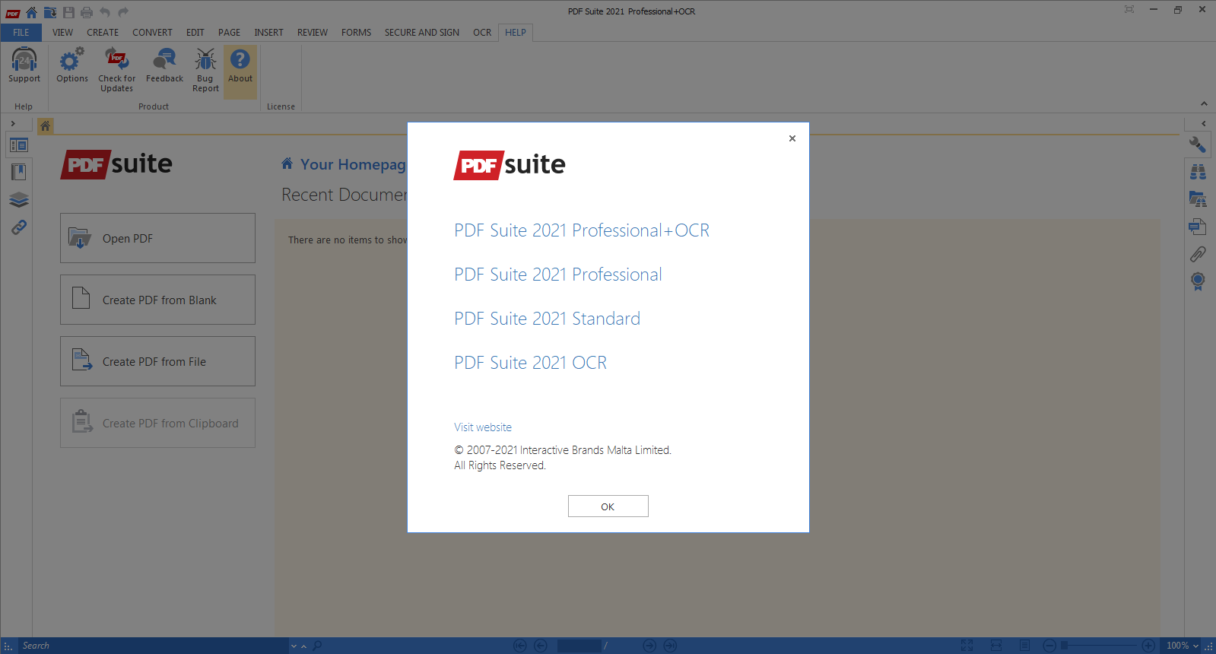Click Create PDF from Blank button
Viewport: 1216px width, 654px height.
coord(157,300)
